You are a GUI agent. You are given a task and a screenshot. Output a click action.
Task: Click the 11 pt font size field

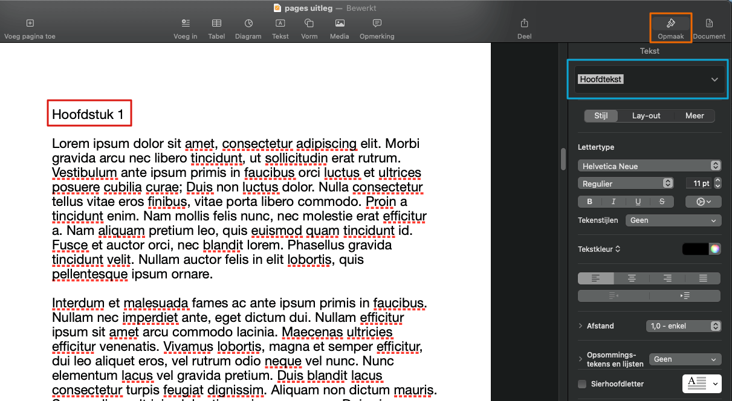click(x=698, y=183)
